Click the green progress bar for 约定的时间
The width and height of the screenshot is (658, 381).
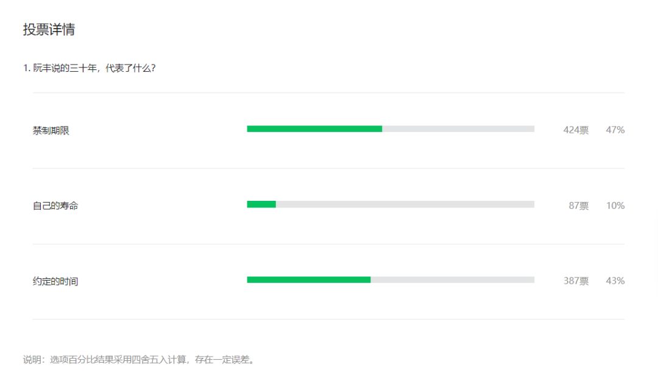[x=308, y=279]
